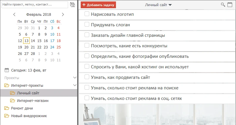This screenshot has height=125, width=236.
Task: Click task text Спросить у Вани, какой хостинг
Action: [140, 67]
